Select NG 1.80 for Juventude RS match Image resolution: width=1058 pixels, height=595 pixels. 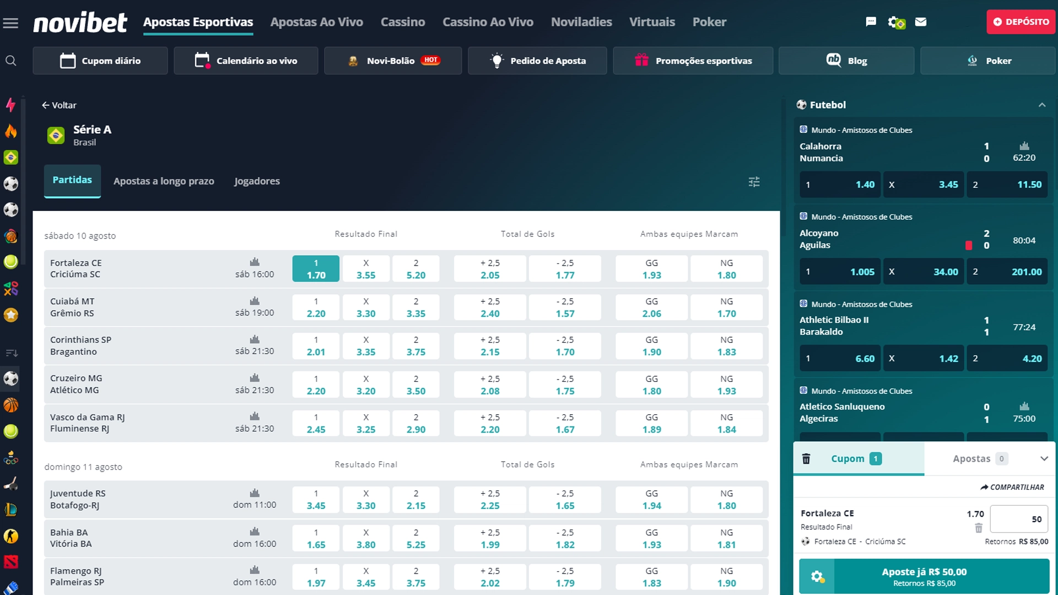point(727,500)
